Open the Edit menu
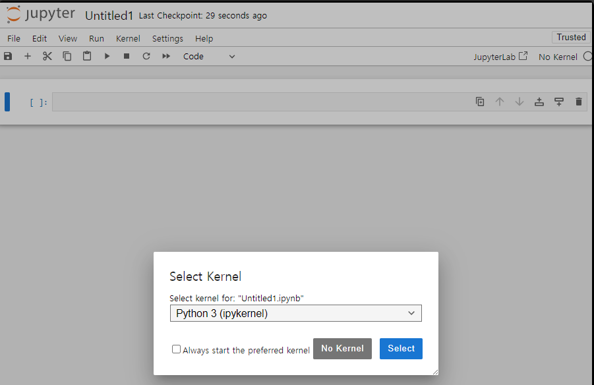 (40, 39)
